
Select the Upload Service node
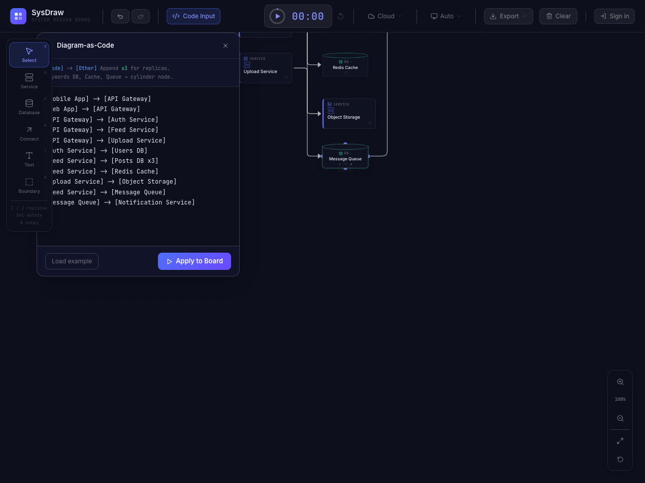(266, 68)
